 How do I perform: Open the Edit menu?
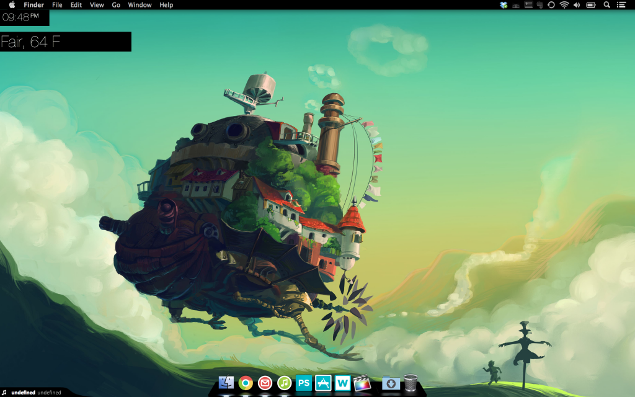[x=76, y=5]
